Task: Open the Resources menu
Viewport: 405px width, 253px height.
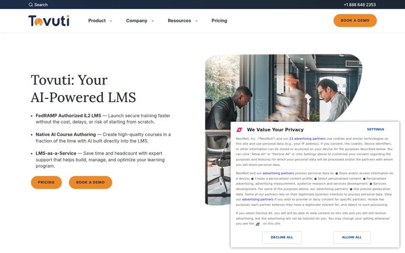Action: tap(179, 21)
